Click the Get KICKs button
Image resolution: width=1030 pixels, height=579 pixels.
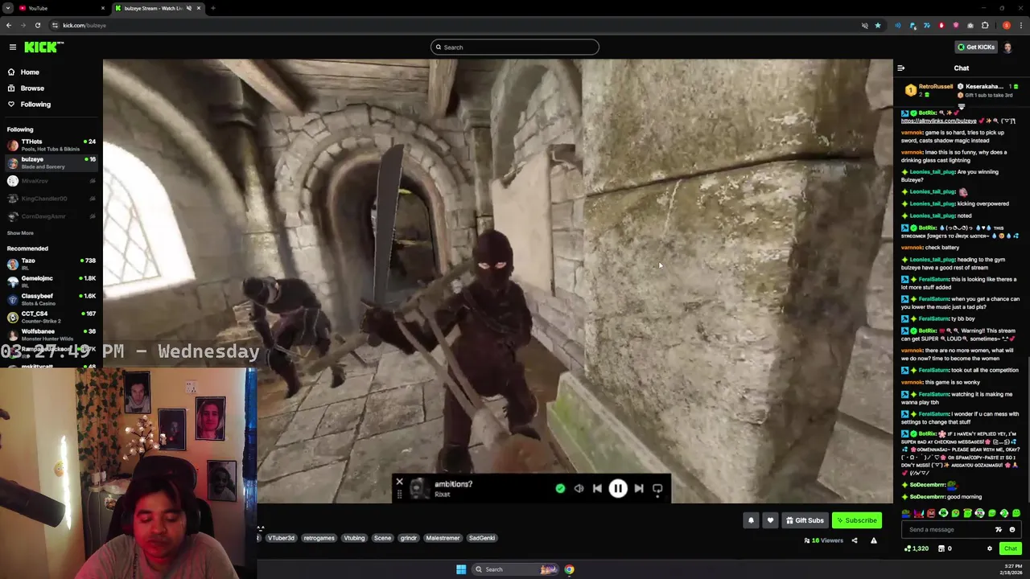(x=975, y=47)
